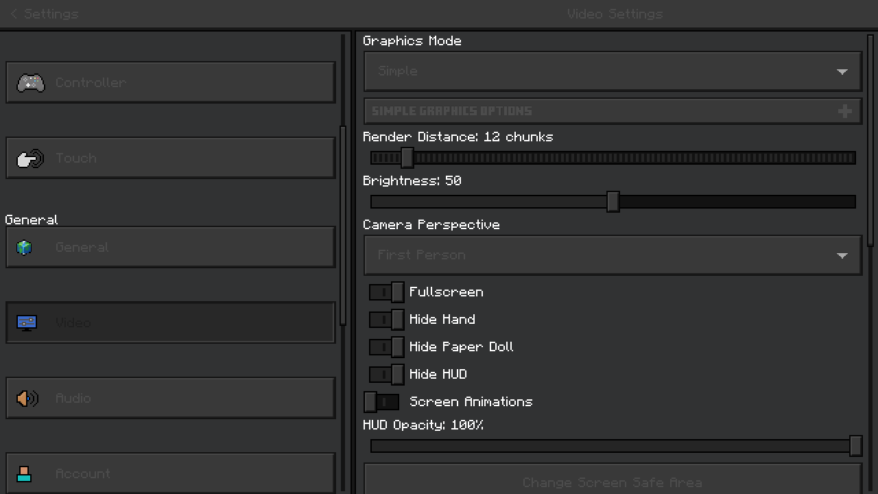Click the Touch hand icon
This screenshot has width=878, height=494.
(30, 158)
